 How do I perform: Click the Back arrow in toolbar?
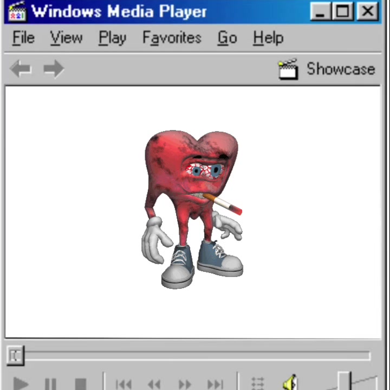[21, 69]
